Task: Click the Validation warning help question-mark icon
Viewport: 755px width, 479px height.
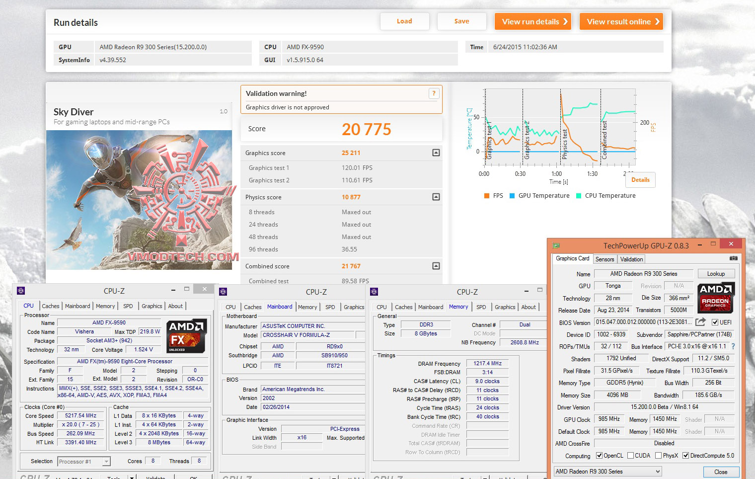Action: click(434, 93)
